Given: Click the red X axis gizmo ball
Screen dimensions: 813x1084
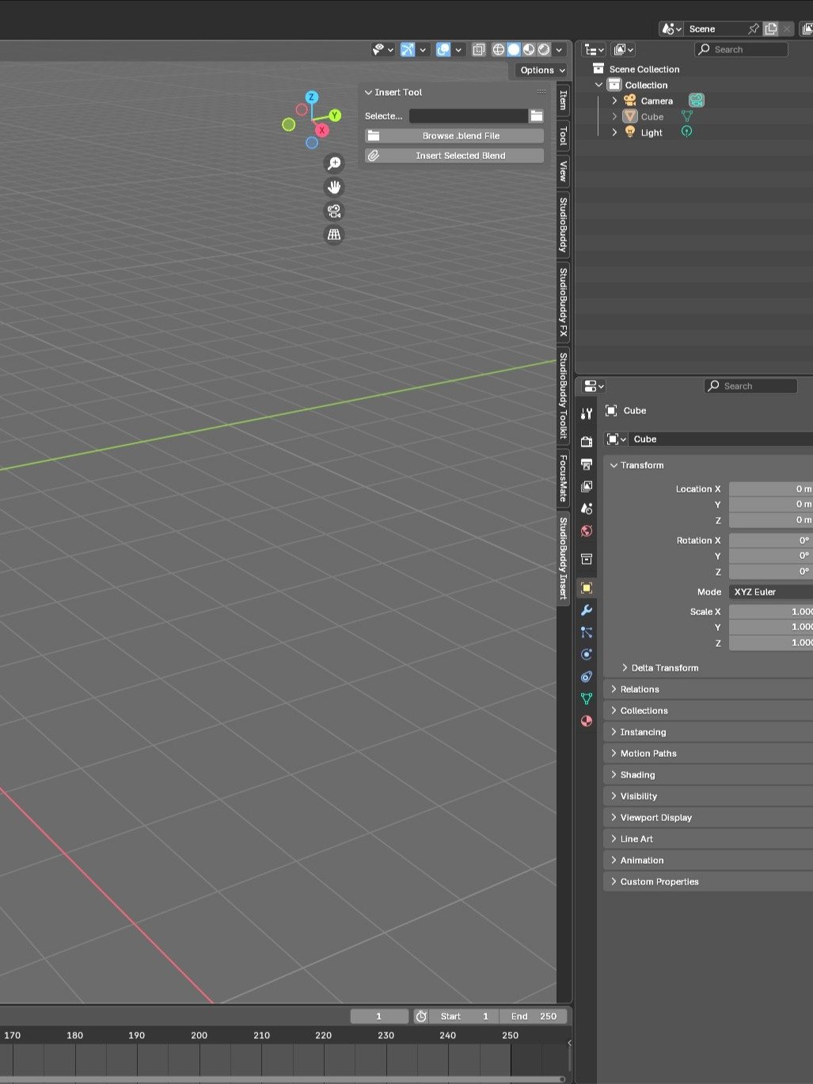Looking at the screenshot, I should click(x=321, y=130).
